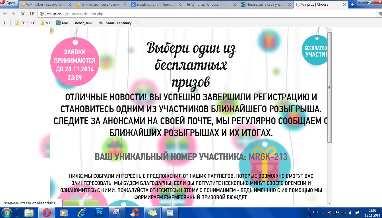Close the second WMmail.ru tab
This screenshot has height=218, width=382.
tap(124, 5)
